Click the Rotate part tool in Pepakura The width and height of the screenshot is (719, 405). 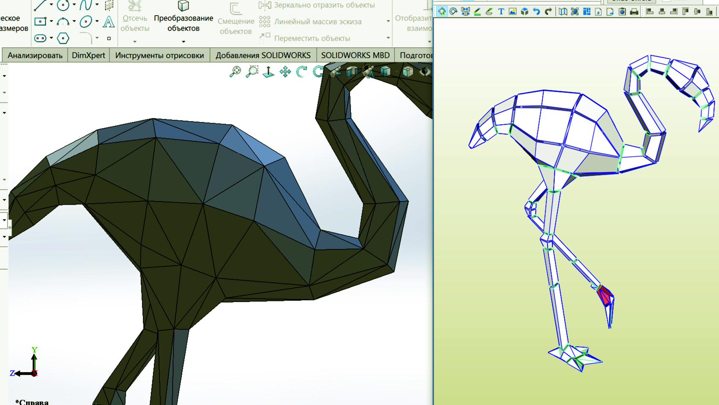(453, 11)
